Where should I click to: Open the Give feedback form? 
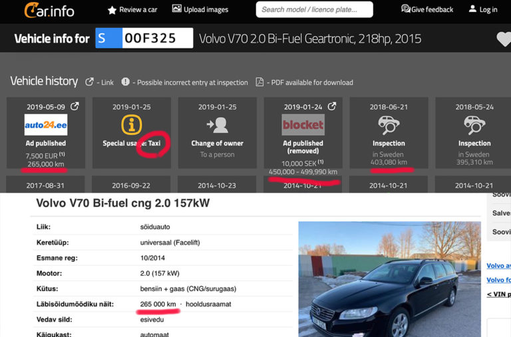(426, 9)
